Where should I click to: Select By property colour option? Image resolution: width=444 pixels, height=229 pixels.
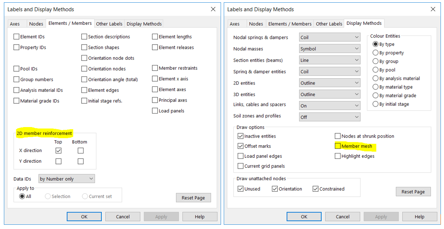pos(375,53)
